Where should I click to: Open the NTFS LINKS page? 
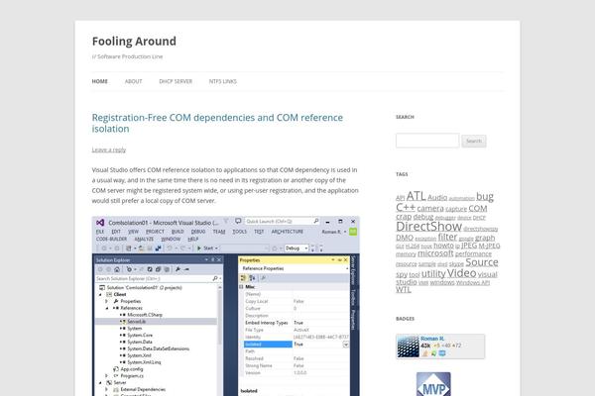click(x=223, y=81)
